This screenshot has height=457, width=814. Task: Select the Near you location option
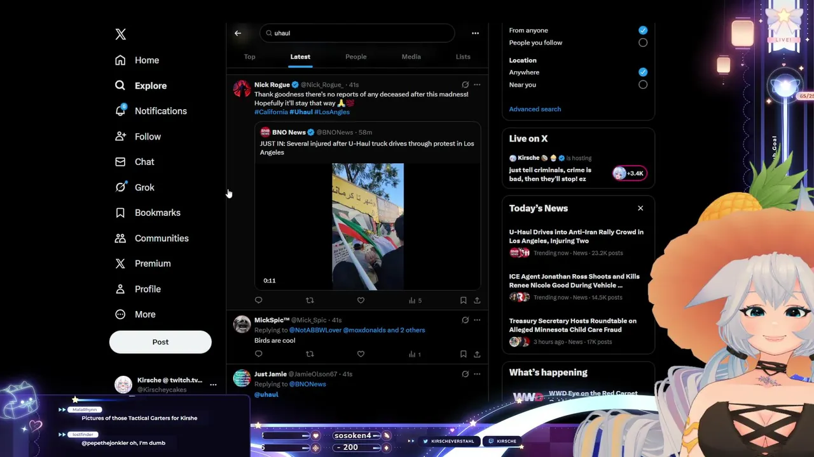coord(643,84)
